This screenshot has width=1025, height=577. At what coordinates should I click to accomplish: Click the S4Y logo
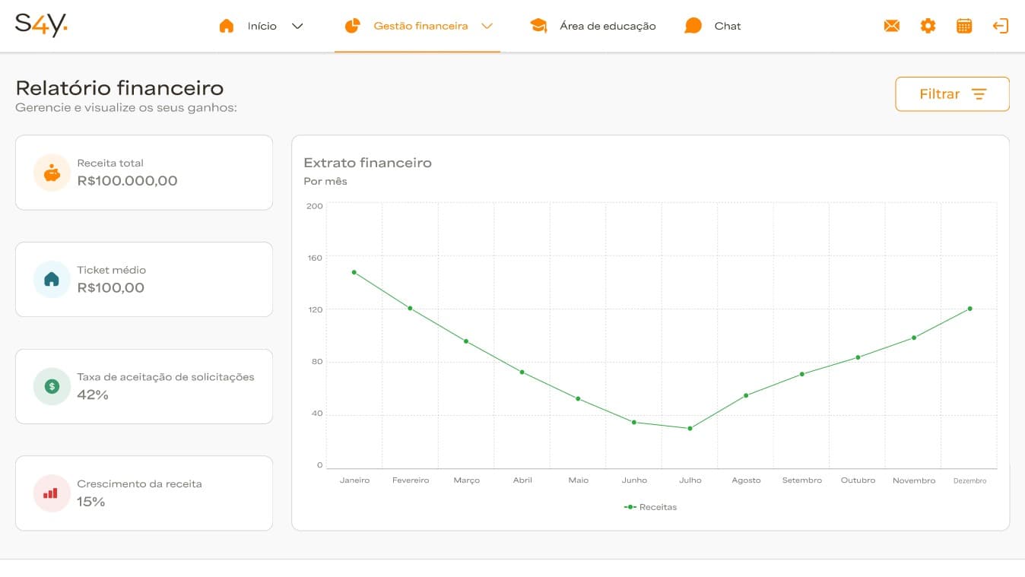point(41,25)
